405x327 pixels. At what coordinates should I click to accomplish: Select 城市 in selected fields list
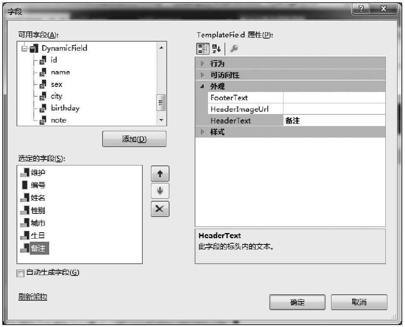coord(38,223)
